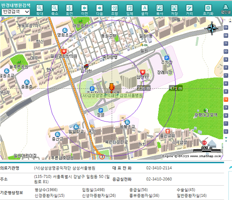Activate the 조망 (view) tool
232x200 pixels.
click(x=115, y=8)
